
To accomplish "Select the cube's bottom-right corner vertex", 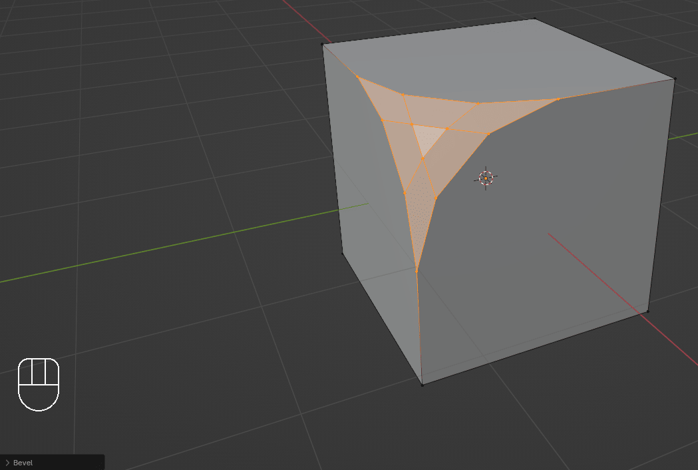I will (x=648, y=311).
